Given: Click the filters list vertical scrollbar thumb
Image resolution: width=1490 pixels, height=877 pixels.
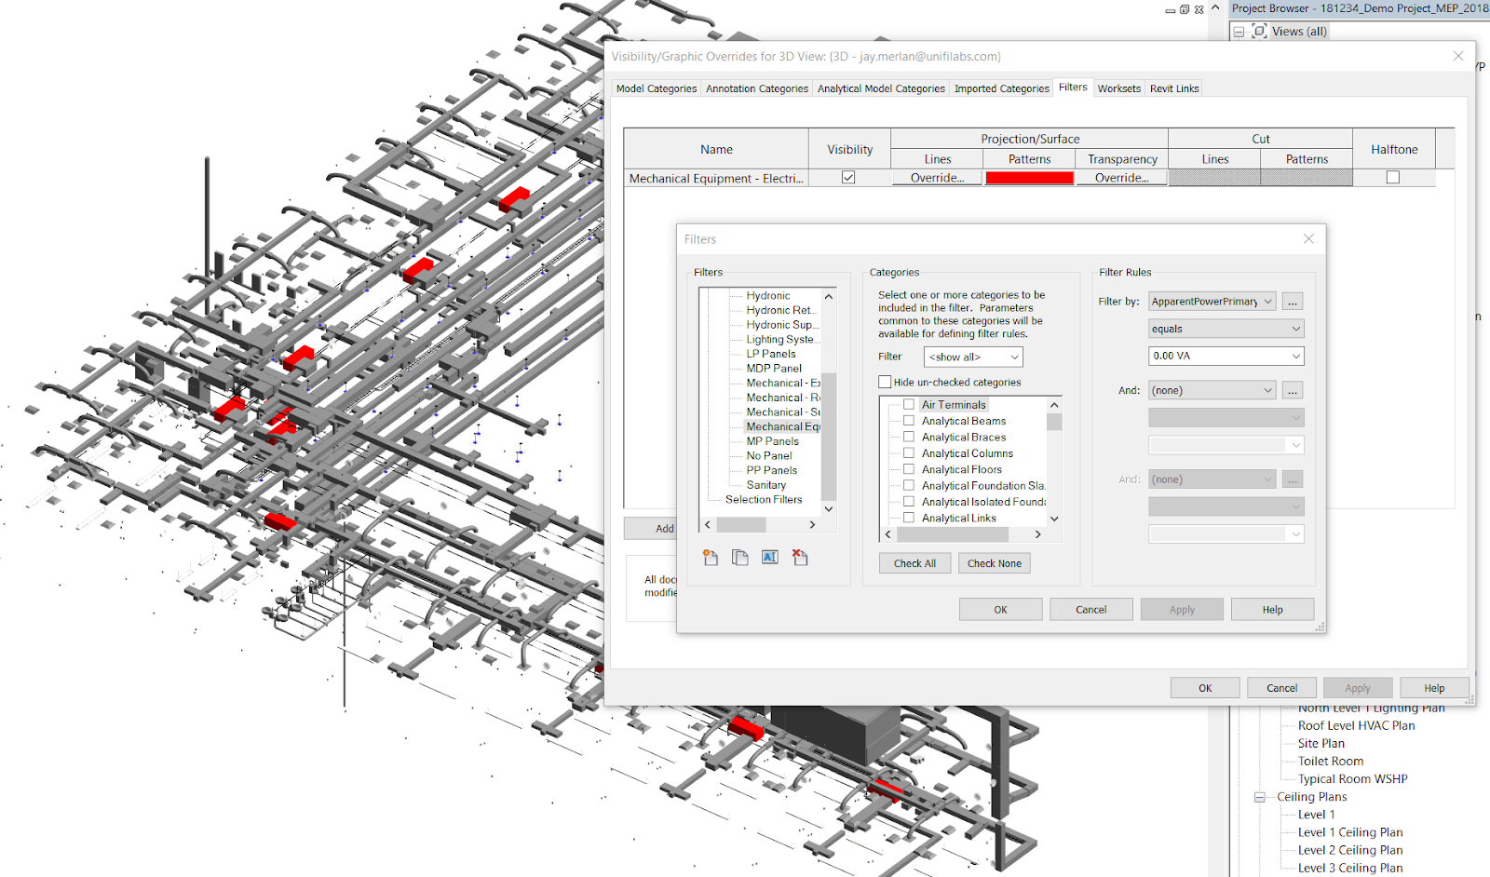Looking at the screenshot, I should click(828, 436).
